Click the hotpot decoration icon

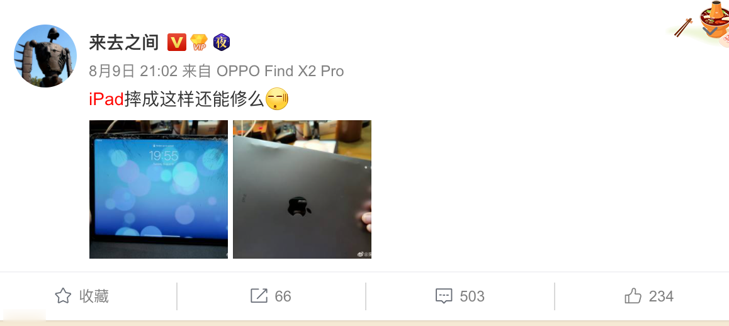click(x=702, y=22)
